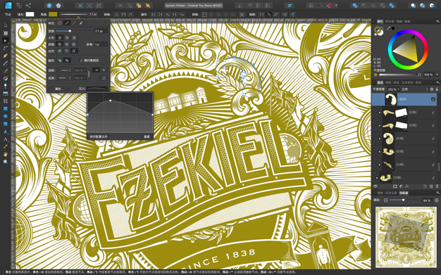Image resolution: width=441 pixels, height=275 pixels.
Task: Expand the first group layer with mask
Action: tap(380, 113)
